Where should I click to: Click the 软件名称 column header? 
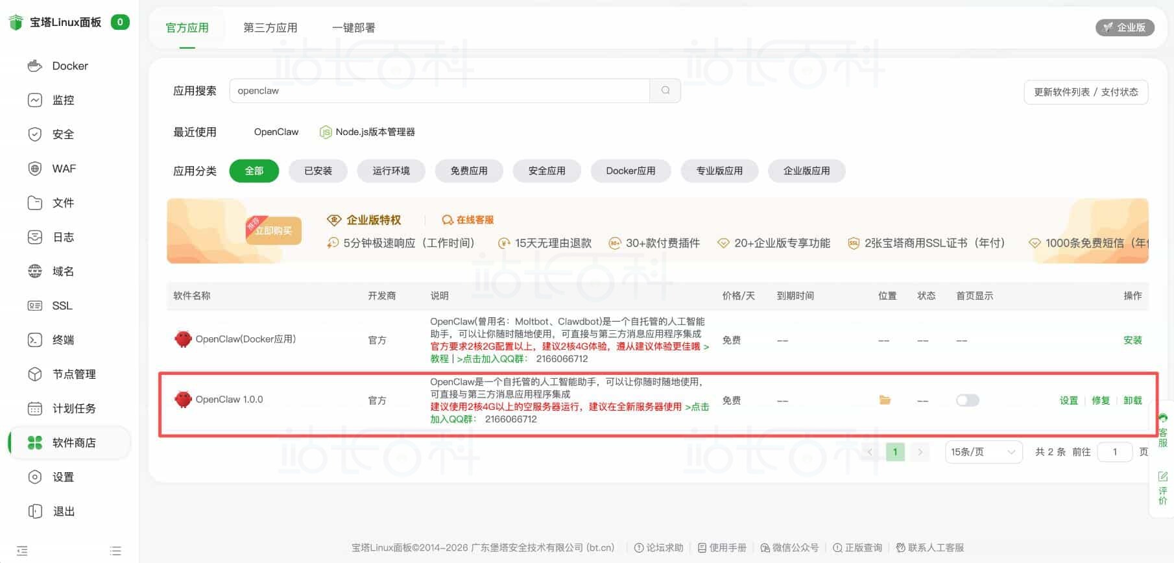coord(192,296)
